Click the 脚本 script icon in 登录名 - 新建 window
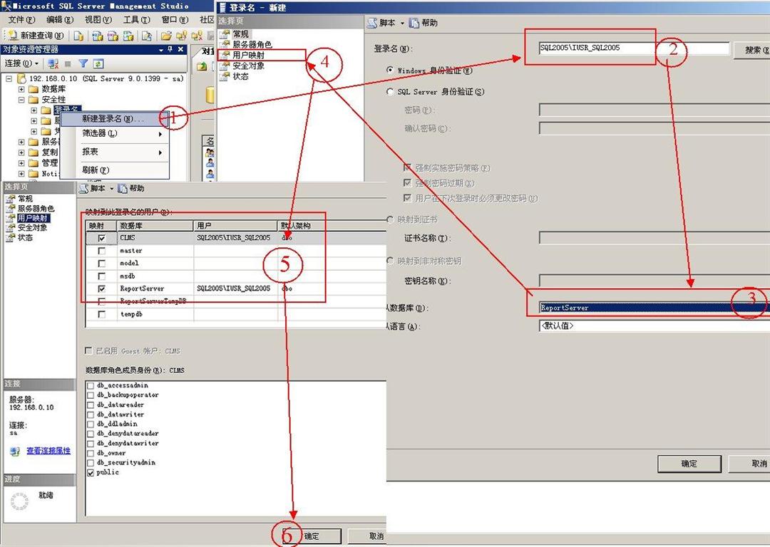The height and width of the screenshot is (547, 770). pos(372,23)
